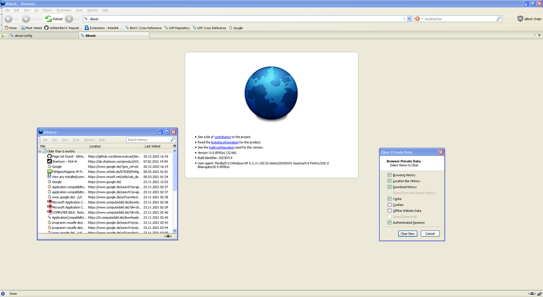Uncheck Download History checkbox

[x=389, y=187]
